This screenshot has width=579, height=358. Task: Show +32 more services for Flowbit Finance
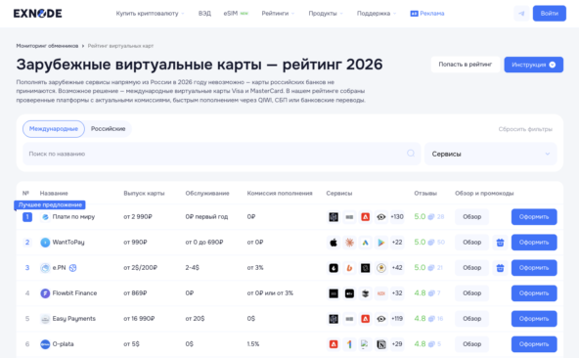tap(397, 293)
